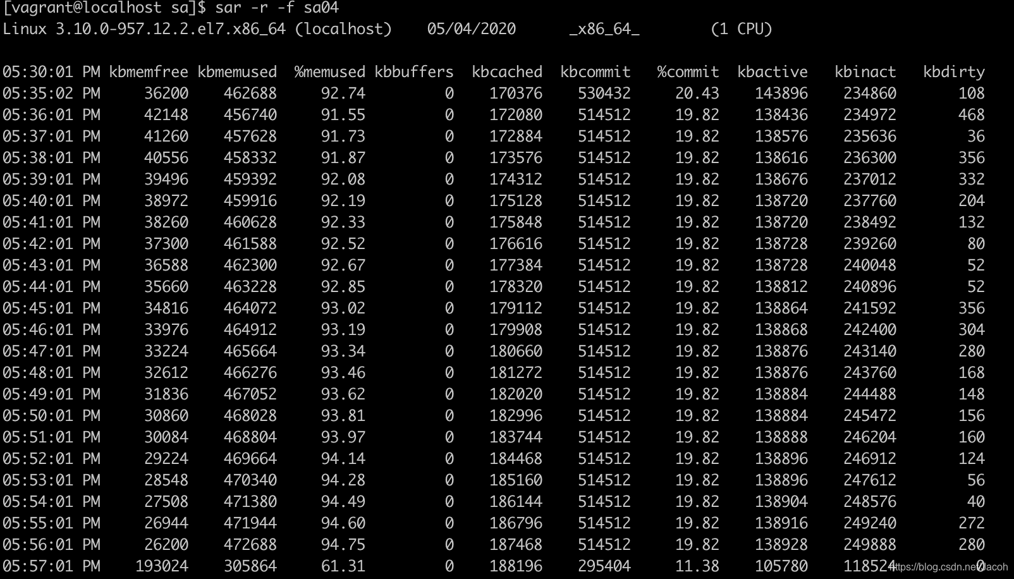Click the '(1 CPU)' text

742,29
